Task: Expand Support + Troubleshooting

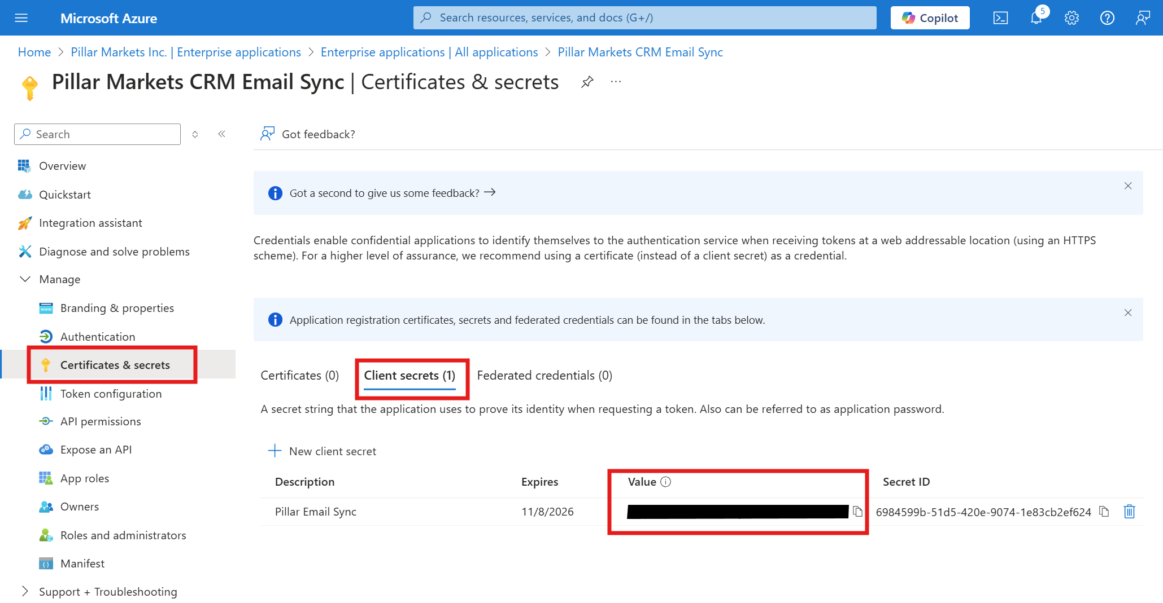Action: coord(25,591)
